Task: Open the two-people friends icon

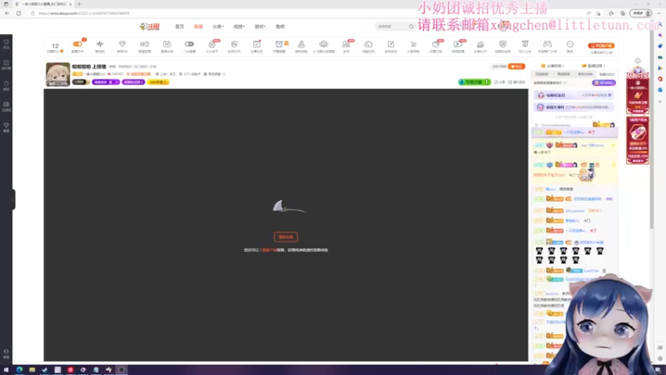Action: (x=346, y=44)
